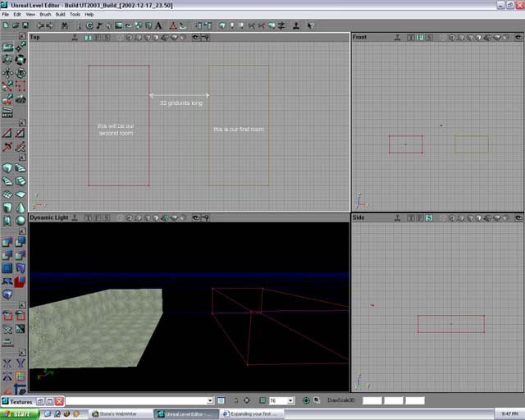Click the red cube toolbox icon
Viewport: 525px width, 420px height.
(x=21, y=281)
